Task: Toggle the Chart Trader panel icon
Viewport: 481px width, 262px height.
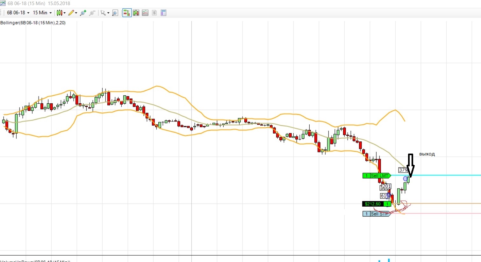Action: tap(127, 13)
